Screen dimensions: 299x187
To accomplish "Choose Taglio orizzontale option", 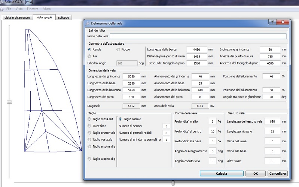I will (89, 133).
